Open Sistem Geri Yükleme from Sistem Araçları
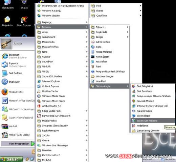The width and height of the screenshot is (176, 162). click(x=153, y=120)
